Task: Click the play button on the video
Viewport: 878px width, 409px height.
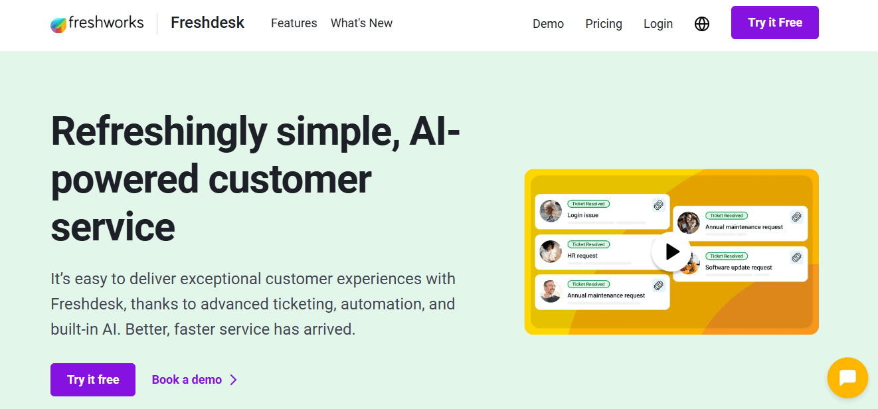Action: point(671,252)
